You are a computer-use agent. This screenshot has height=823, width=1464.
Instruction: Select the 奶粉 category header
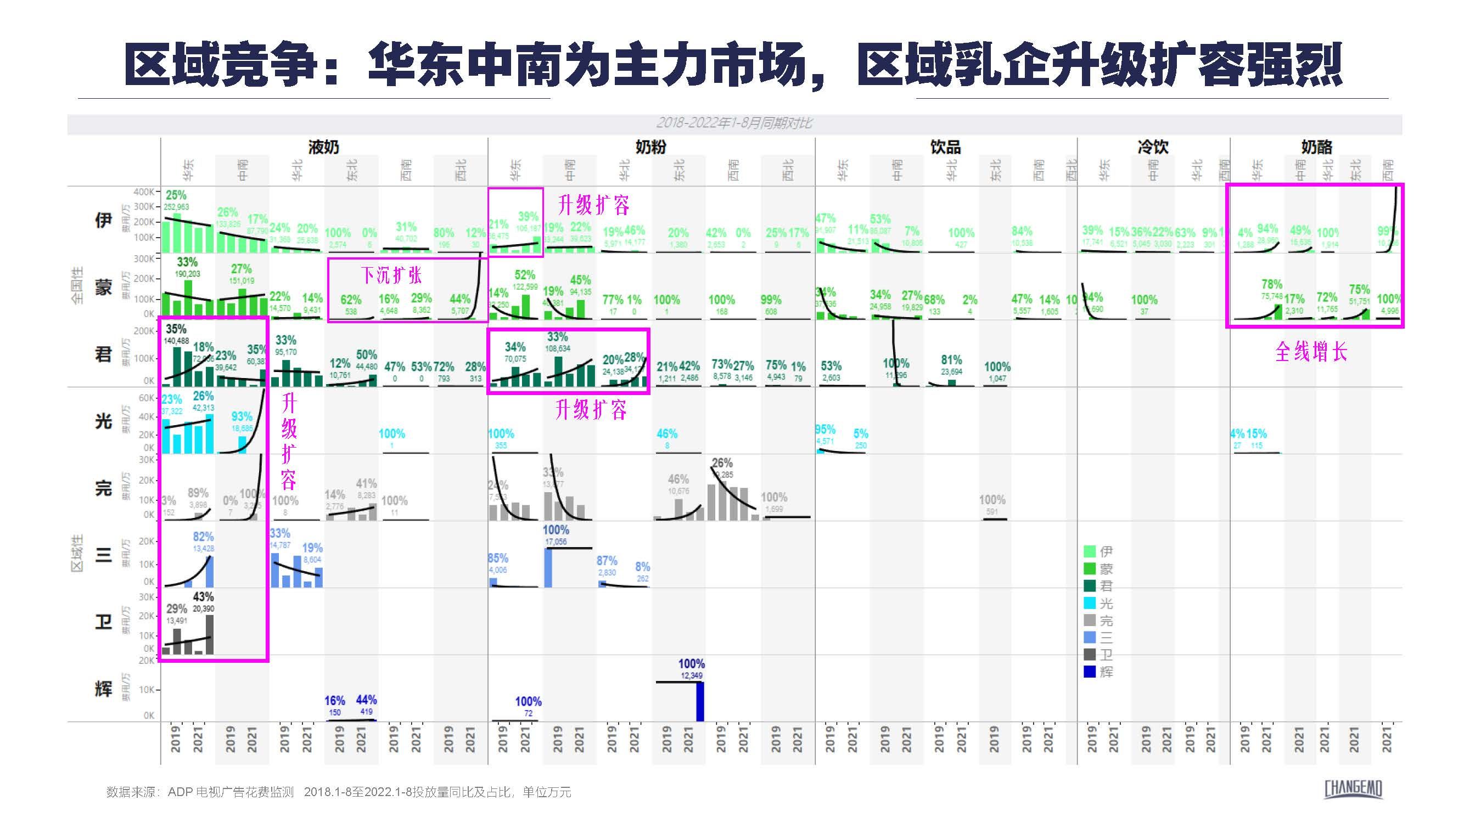(x=650, y=147)
